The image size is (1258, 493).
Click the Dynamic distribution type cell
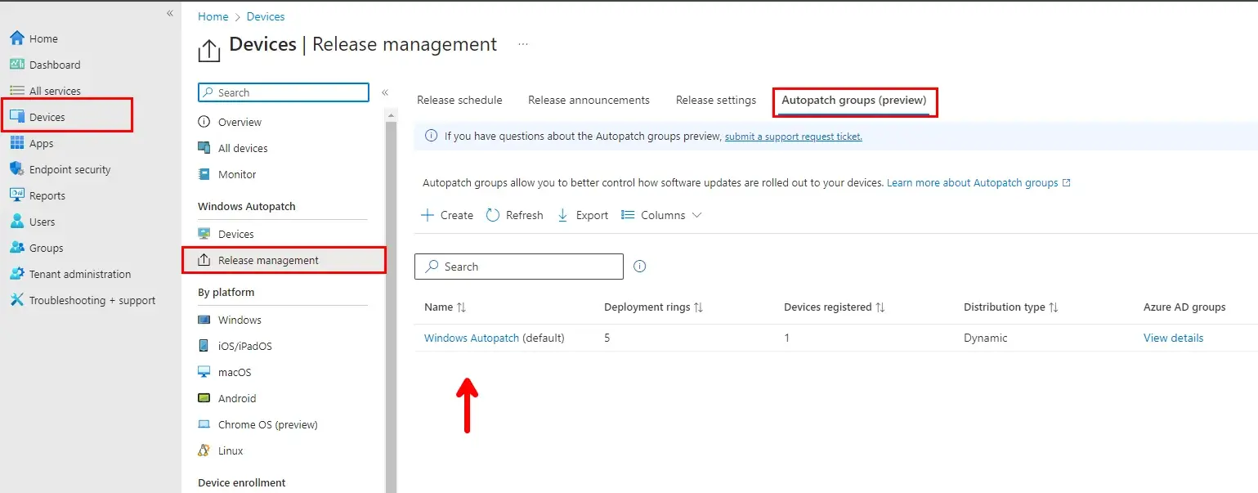coord(985,338)
